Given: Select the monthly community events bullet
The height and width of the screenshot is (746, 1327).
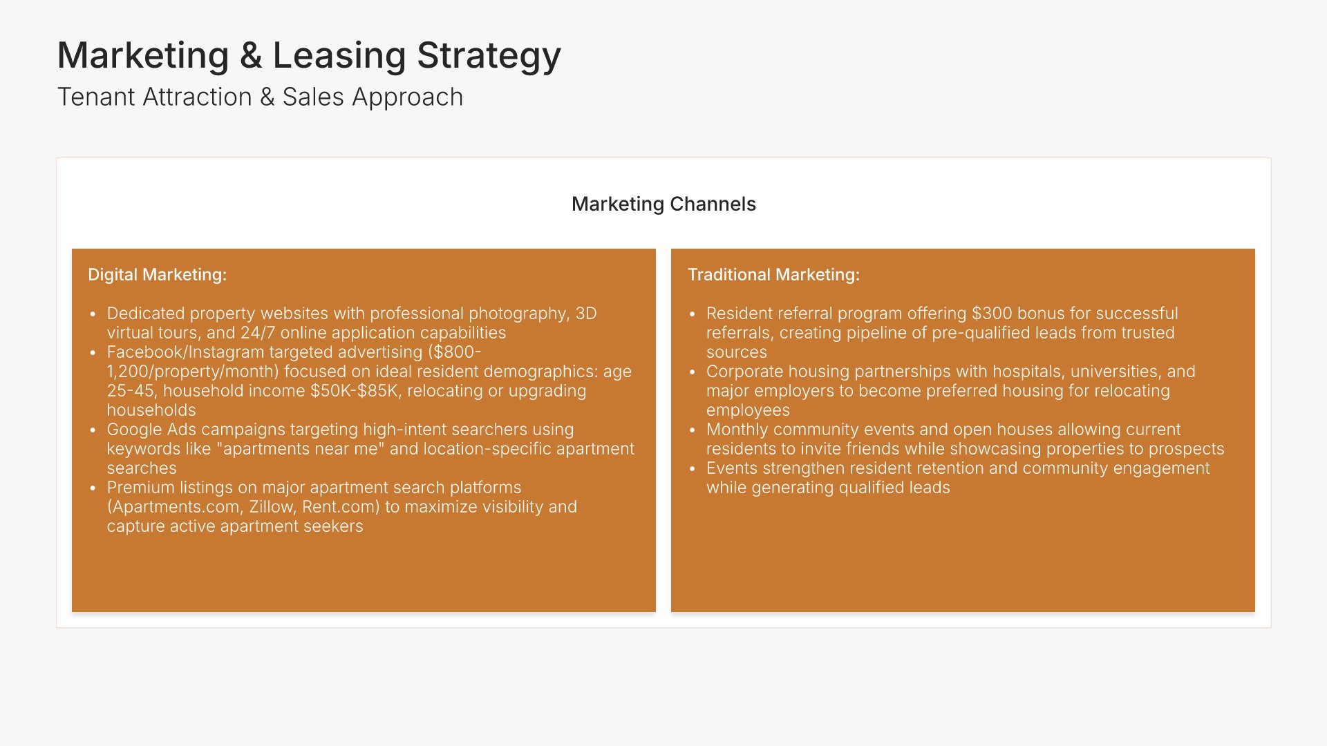Looking at the screenshot, I should [965, 439].
